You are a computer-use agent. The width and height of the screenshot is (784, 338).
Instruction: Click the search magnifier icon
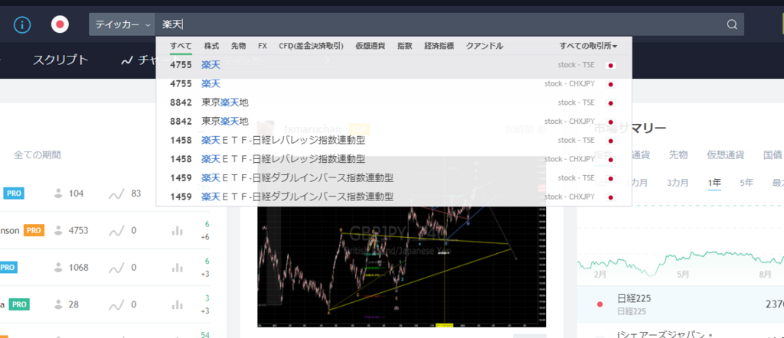(x=732, y=24)
